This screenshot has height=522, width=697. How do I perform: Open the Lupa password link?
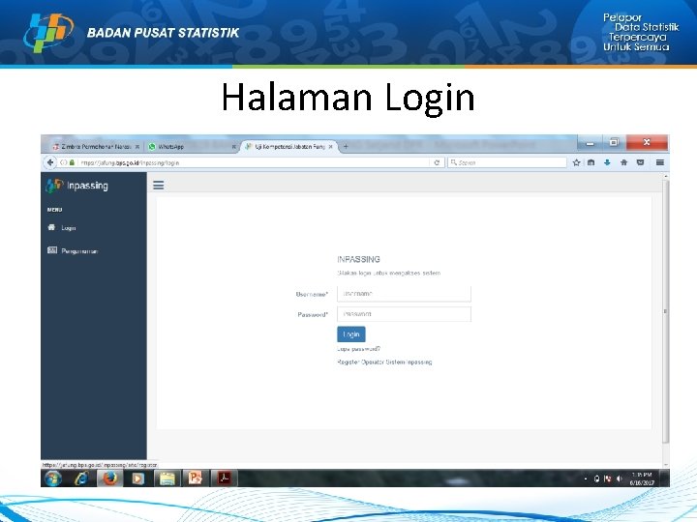click(x=358, y=349)
